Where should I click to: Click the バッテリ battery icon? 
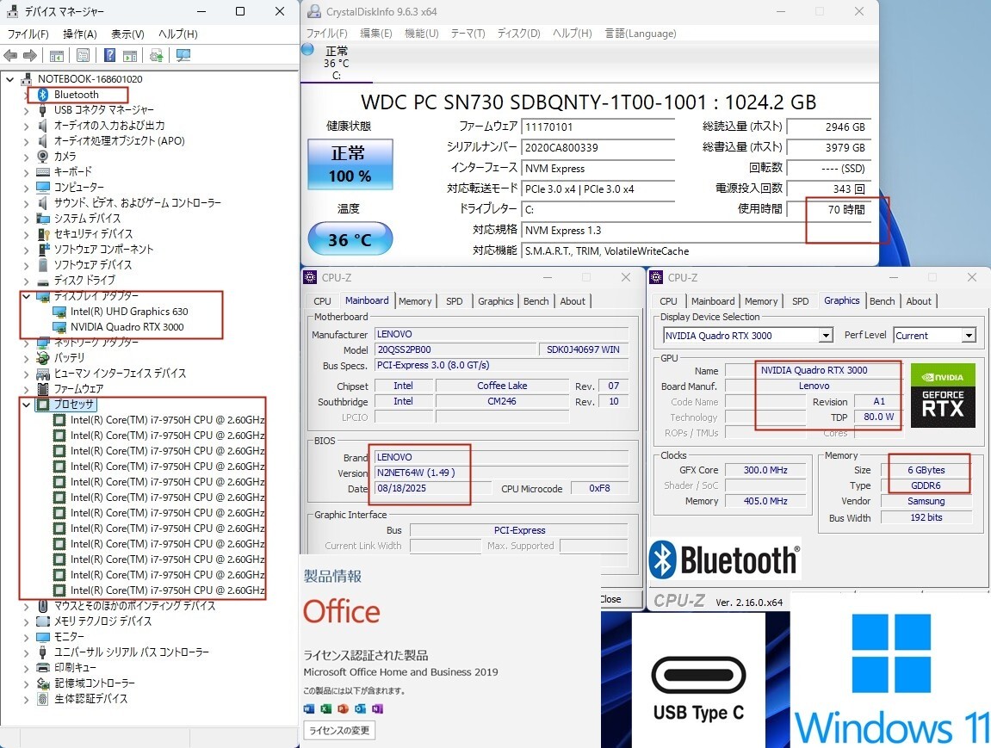click(x=43, y=357)
